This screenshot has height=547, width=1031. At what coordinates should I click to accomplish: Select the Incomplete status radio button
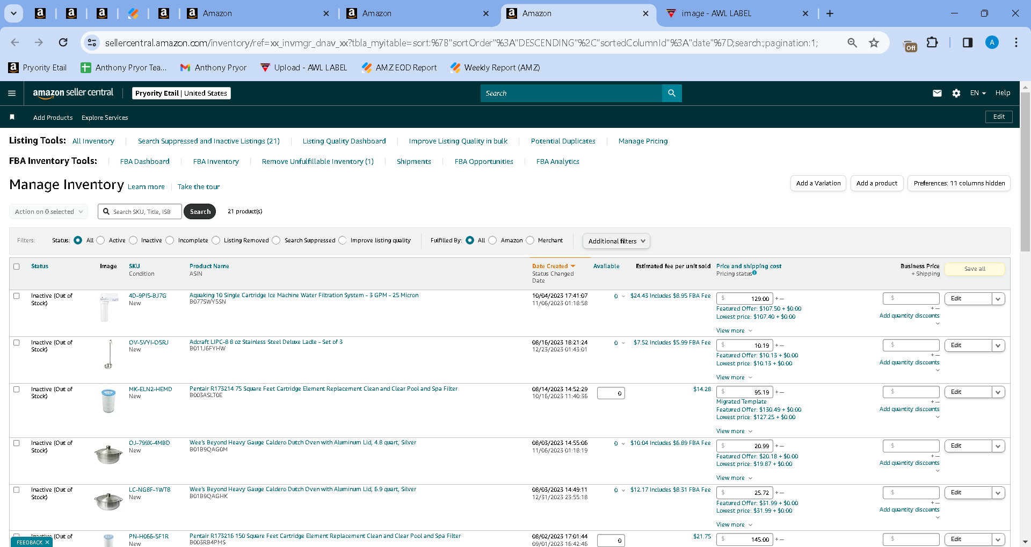tap(170, 240)
